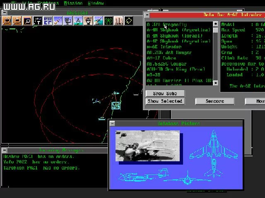Click the navigation dividers compass icon

(78, 21)
